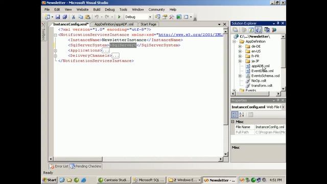The height and width of the screenshot is (184, 327).
Task: Click the Toolbox wrench-and-hammer toolbar icon
Action: pos(172,17)
